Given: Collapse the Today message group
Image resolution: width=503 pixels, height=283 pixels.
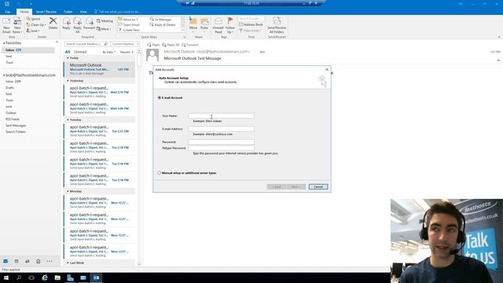Looking at the screenshot, I should coord(68,58).
